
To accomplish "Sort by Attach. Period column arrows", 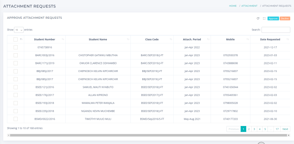I will 208,39.
